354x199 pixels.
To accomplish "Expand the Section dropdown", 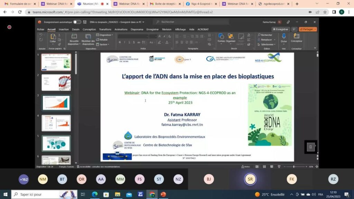I will point(103,45).
